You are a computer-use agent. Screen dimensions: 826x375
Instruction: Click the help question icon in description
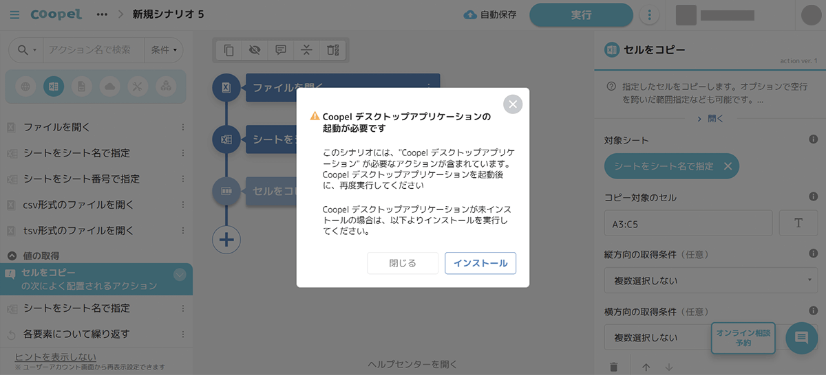[x=611, y=87]
